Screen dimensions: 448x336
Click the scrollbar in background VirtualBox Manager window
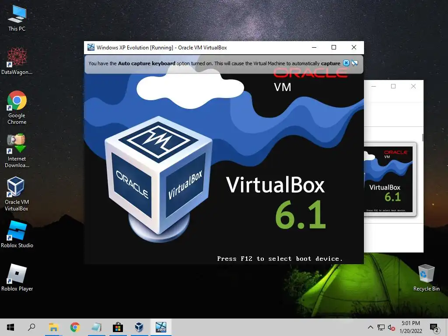click(x=423, y=137)
